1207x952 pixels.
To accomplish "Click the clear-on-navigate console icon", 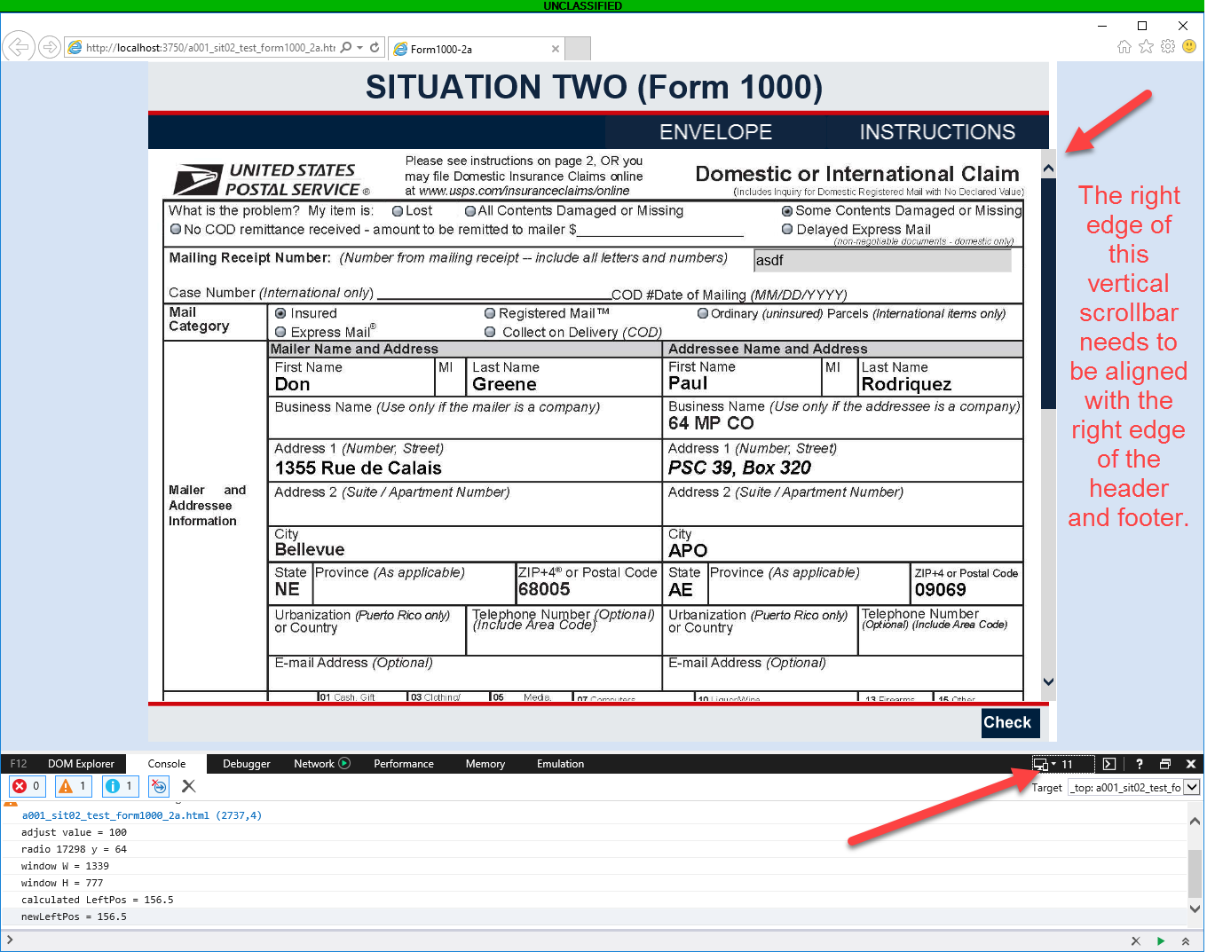I will 159,786.
